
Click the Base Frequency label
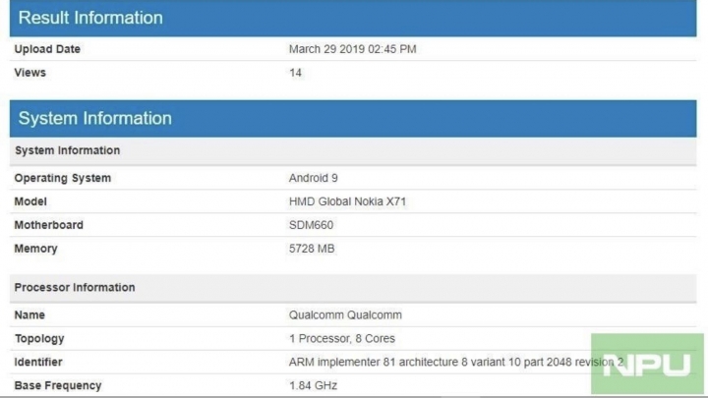pos(58,385)
